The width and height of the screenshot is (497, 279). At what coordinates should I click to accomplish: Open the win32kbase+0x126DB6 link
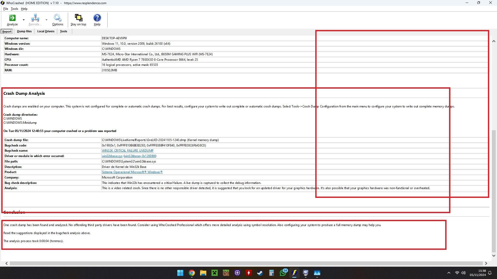(x=140, y=156)
